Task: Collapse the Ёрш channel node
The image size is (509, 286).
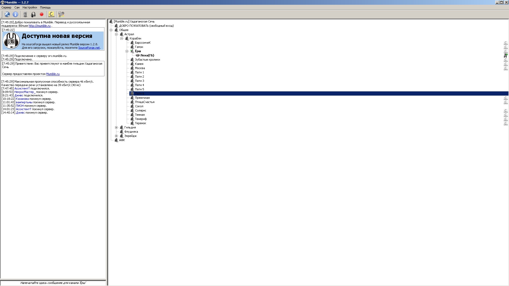Action: 127,51
